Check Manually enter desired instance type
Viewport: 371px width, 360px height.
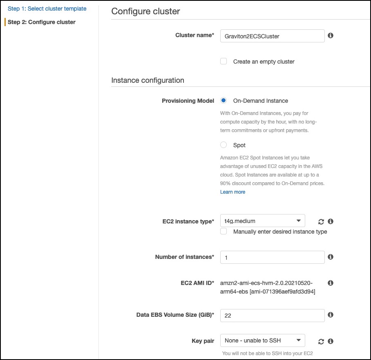223,231
